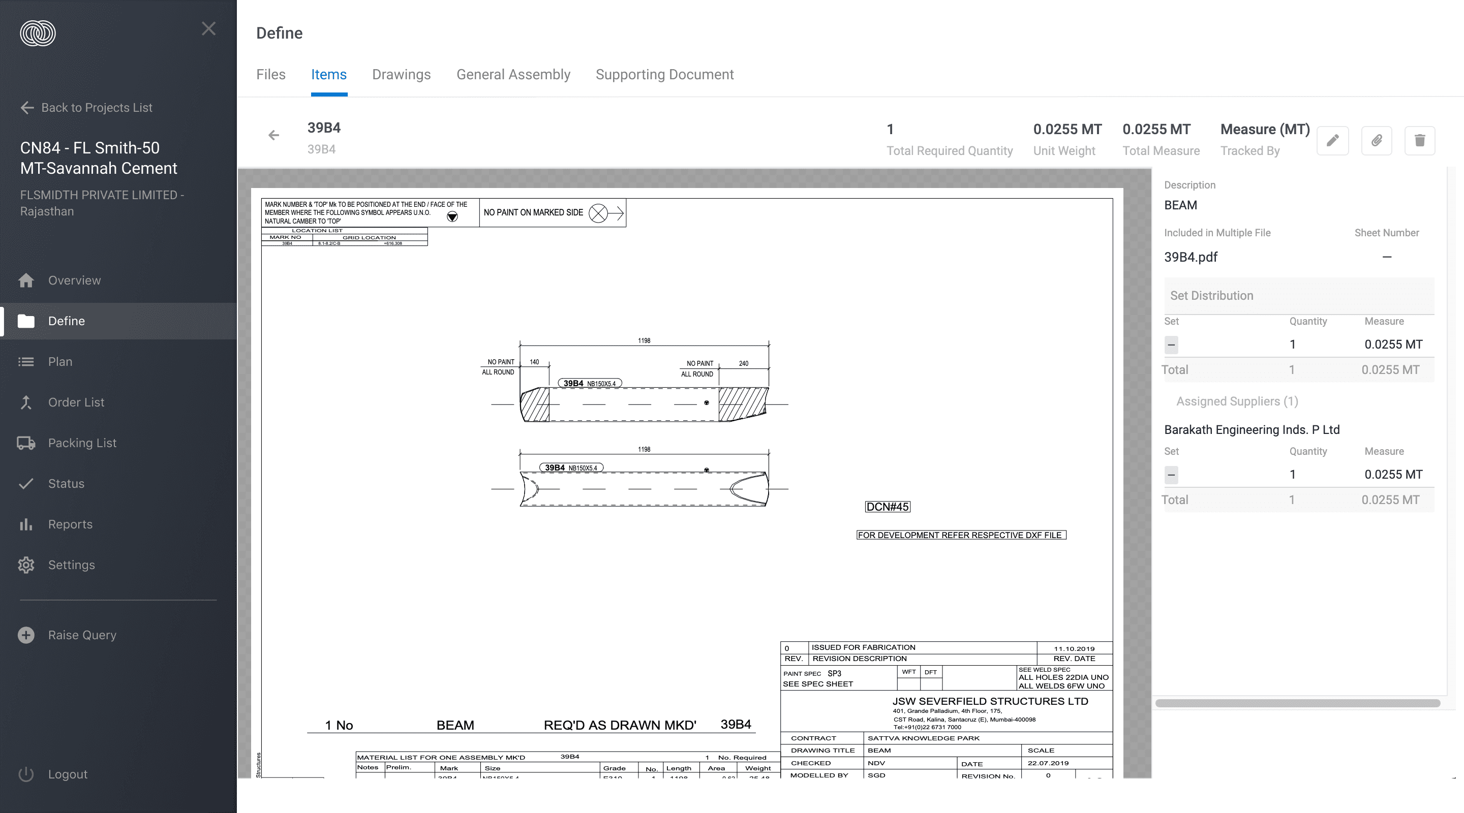The height and width of the screenshot is (813, 1464).
Task: Click the back arrow beside 39B4
Action: pos(273,135)
